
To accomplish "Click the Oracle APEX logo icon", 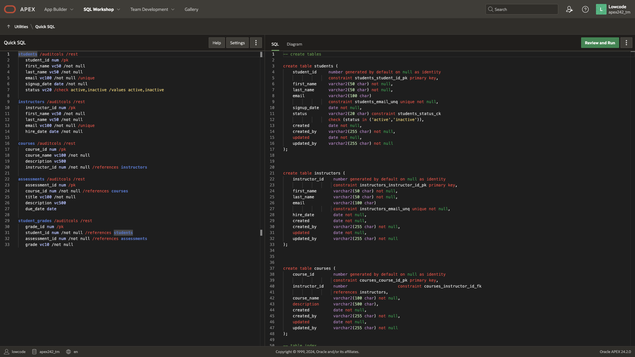I will (10, 9).
